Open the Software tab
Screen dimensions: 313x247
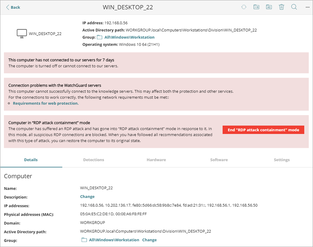(219, 160)
